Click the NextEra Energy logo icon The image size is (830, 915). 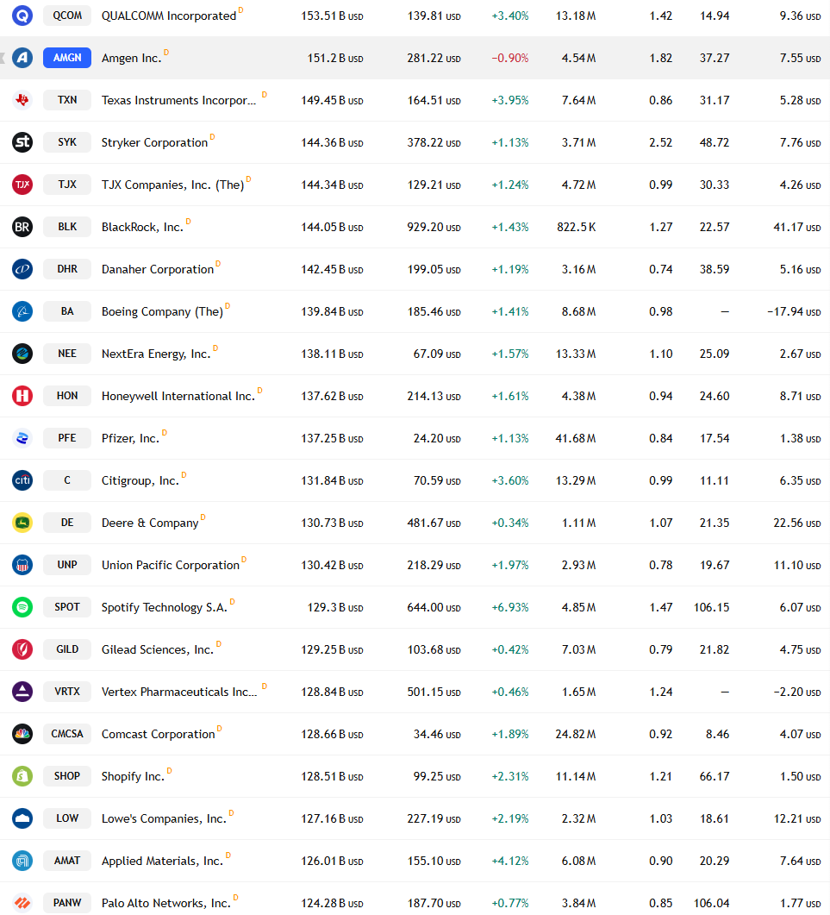point(22,354)
